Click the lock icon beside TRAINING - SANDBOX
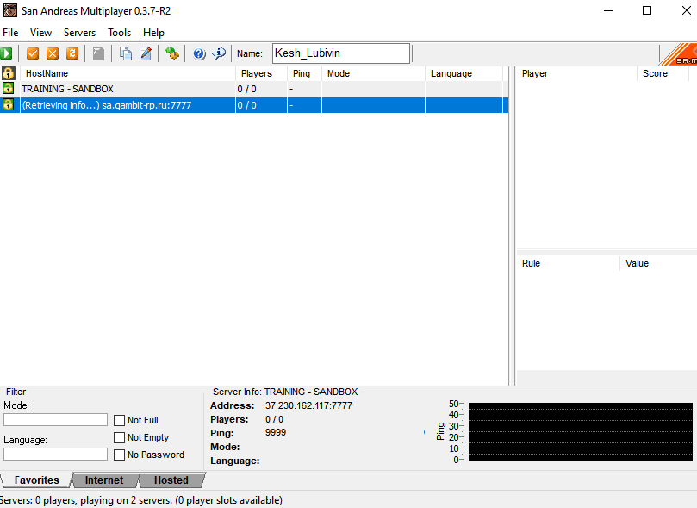This screenshot has width=697, height=508. [8, 89]
